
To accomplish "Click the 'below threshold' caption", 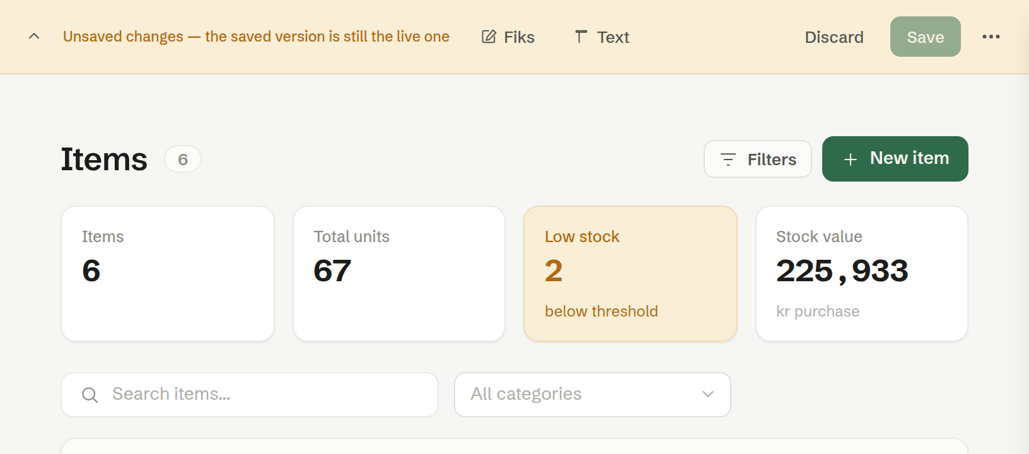I will click(x=602, y=311).
